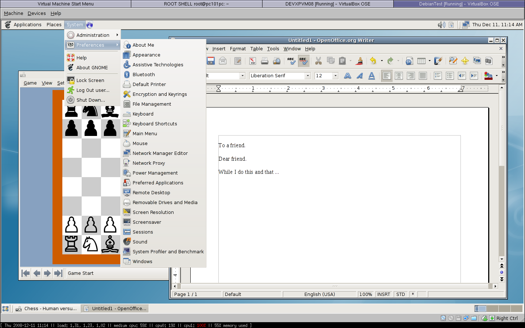The height and width of the screenshot is (328, 525).
Task: Click Shut Down... in System menu
Action: [x=93, y=100]
